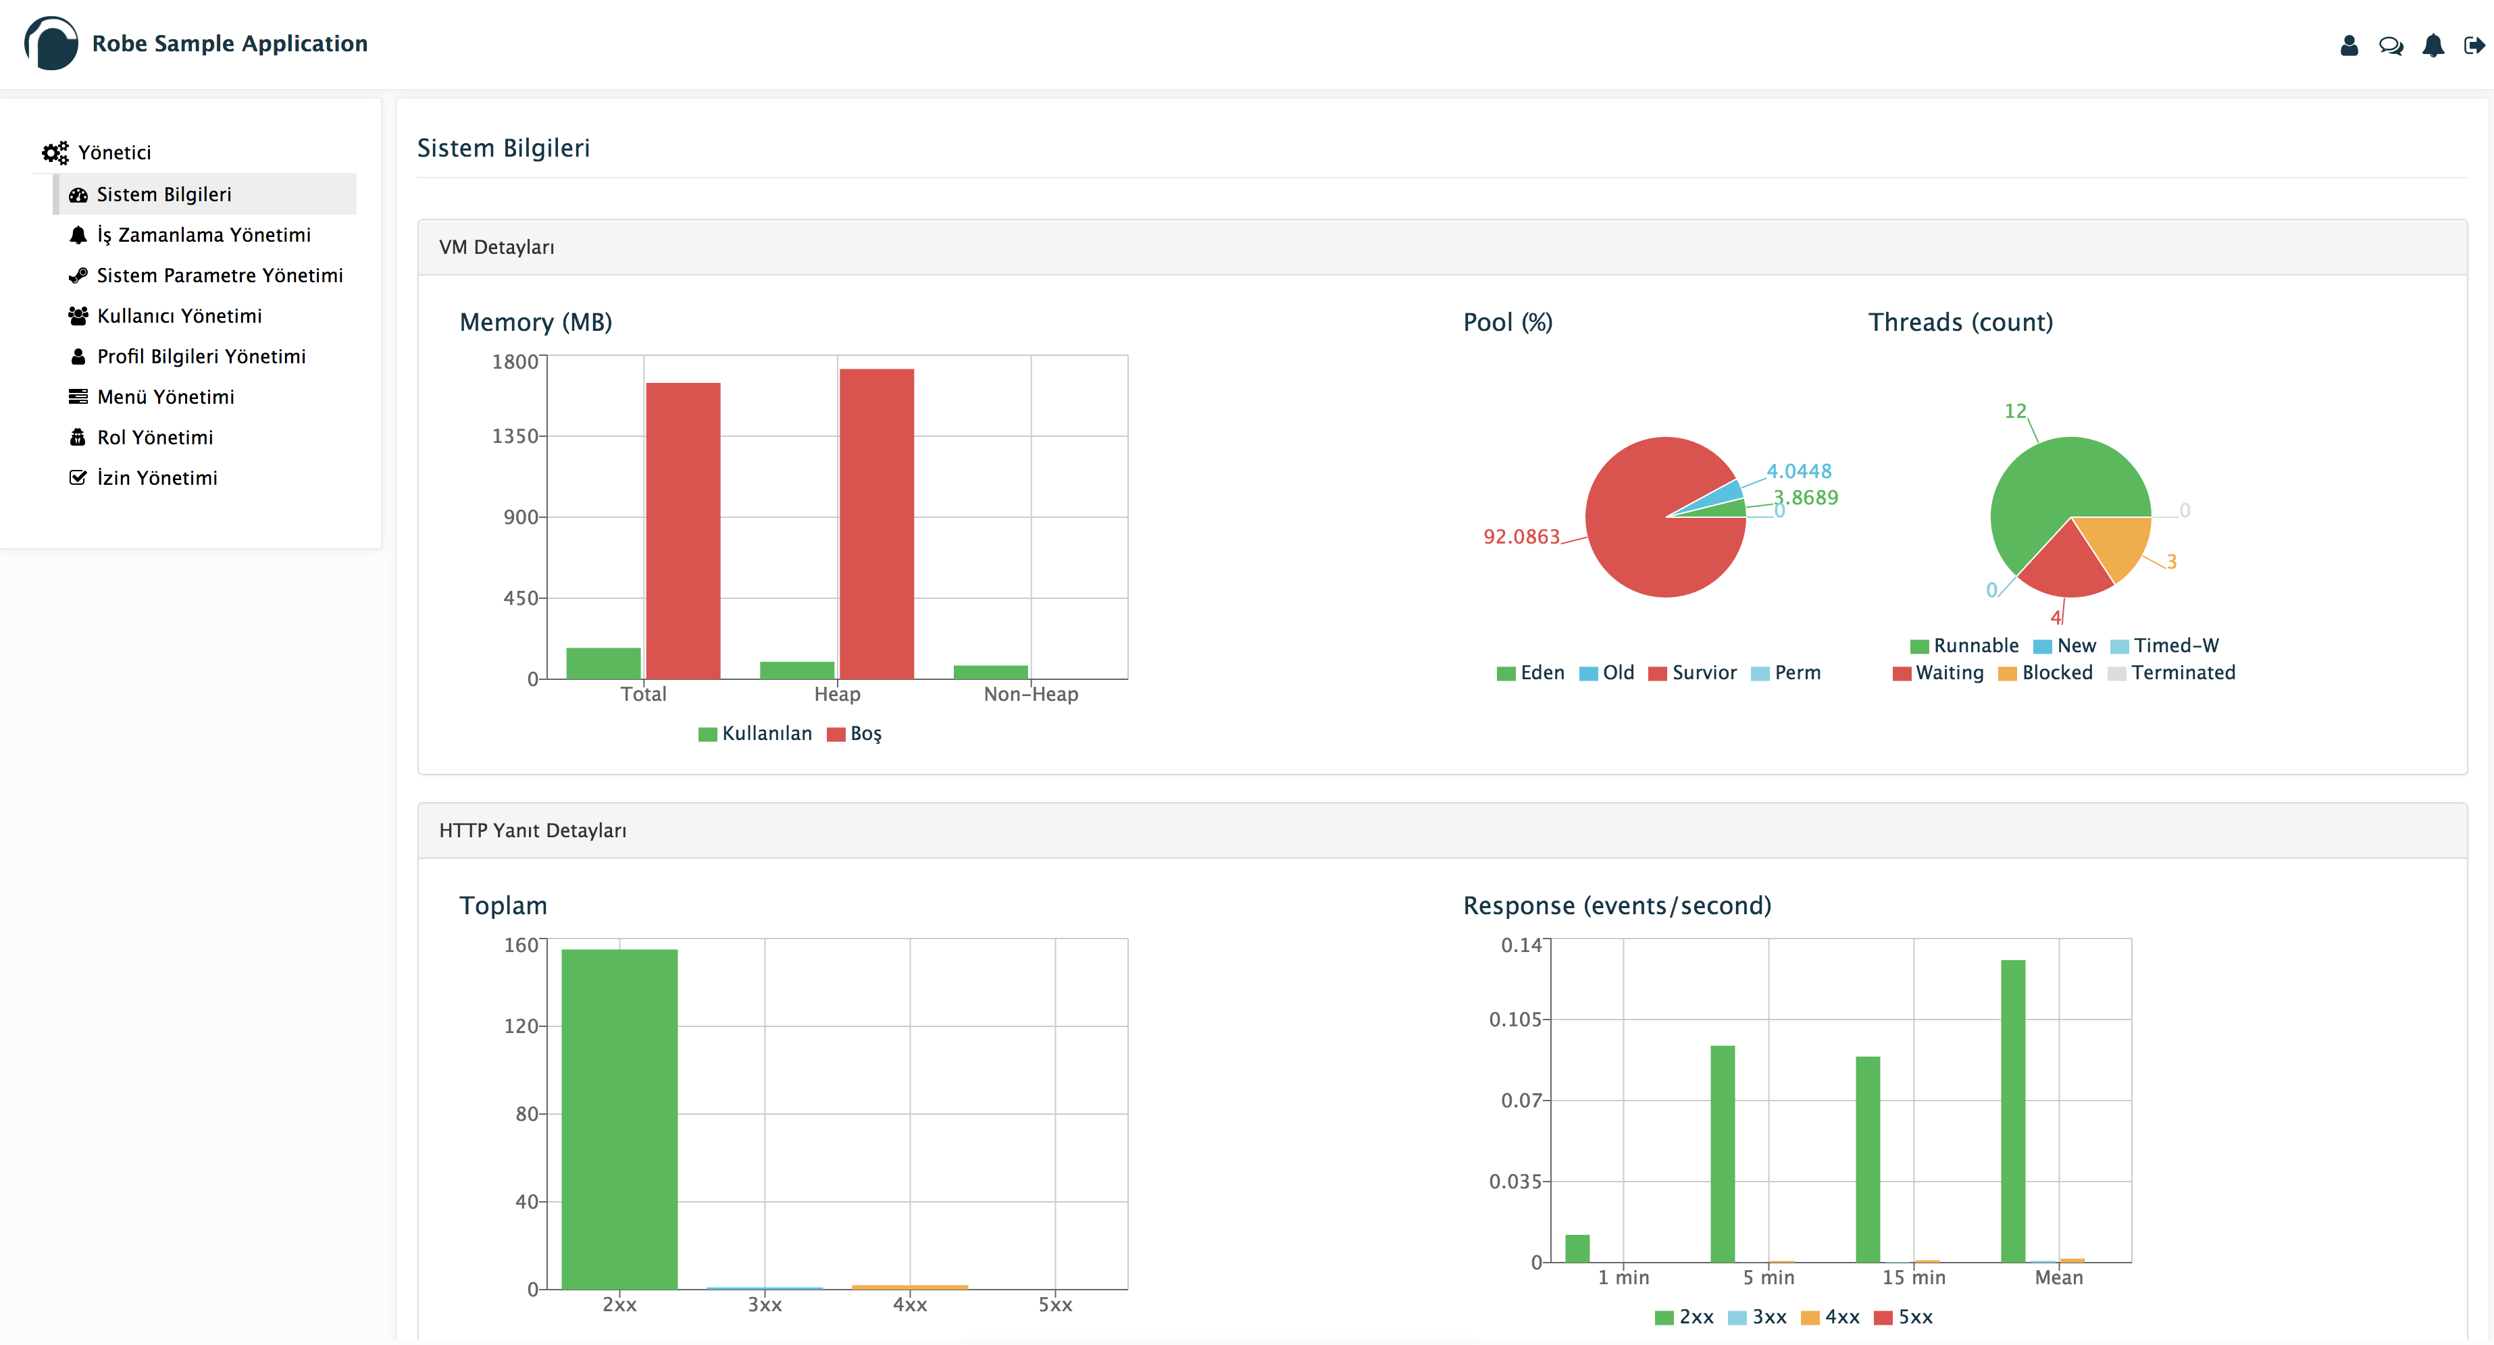2494x1345 pixels.
Task: Click the VM Detayları panel header
Action: click(1442, 248)
